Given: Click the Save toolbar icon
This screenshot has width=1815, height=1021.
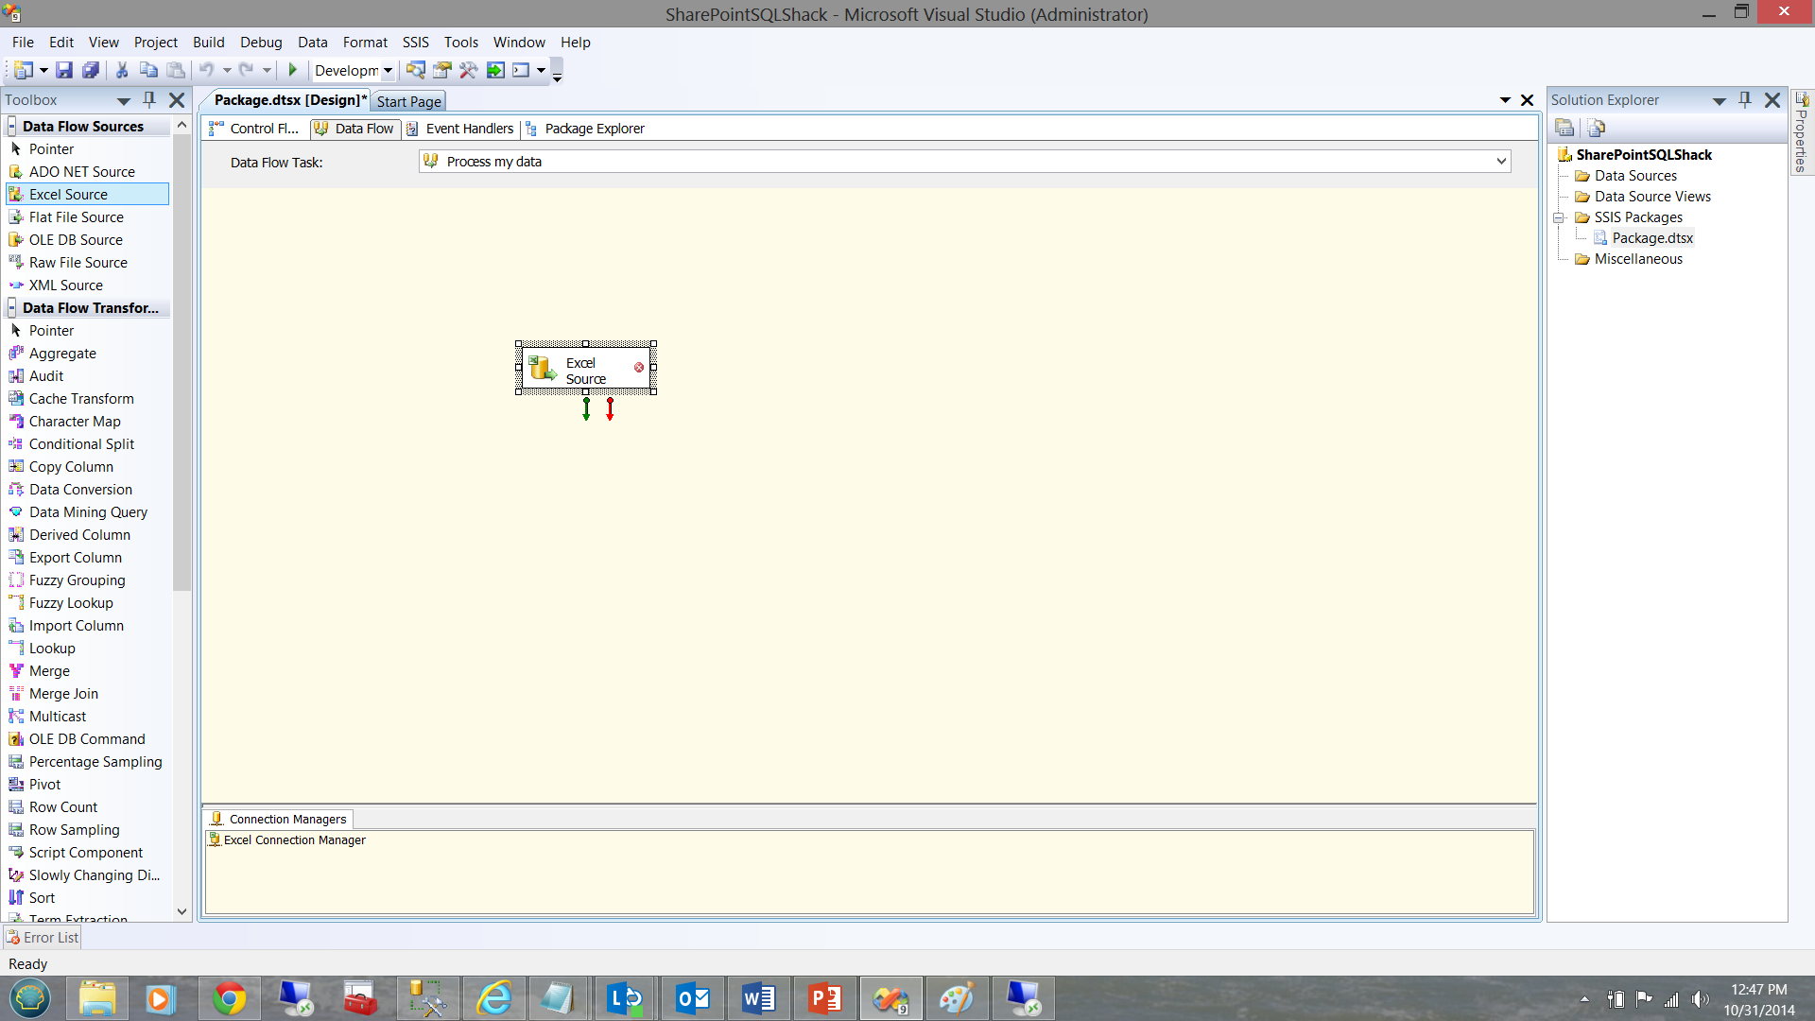Looking at the screenshot, I should coord(64,70).
